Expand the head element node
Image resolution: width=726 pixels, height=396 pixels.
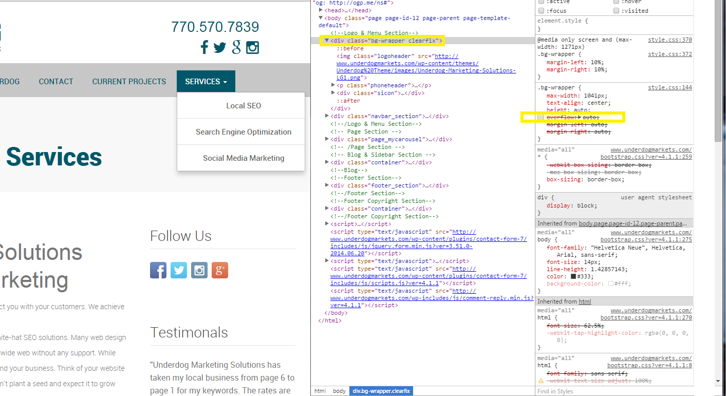click(321, 10)
